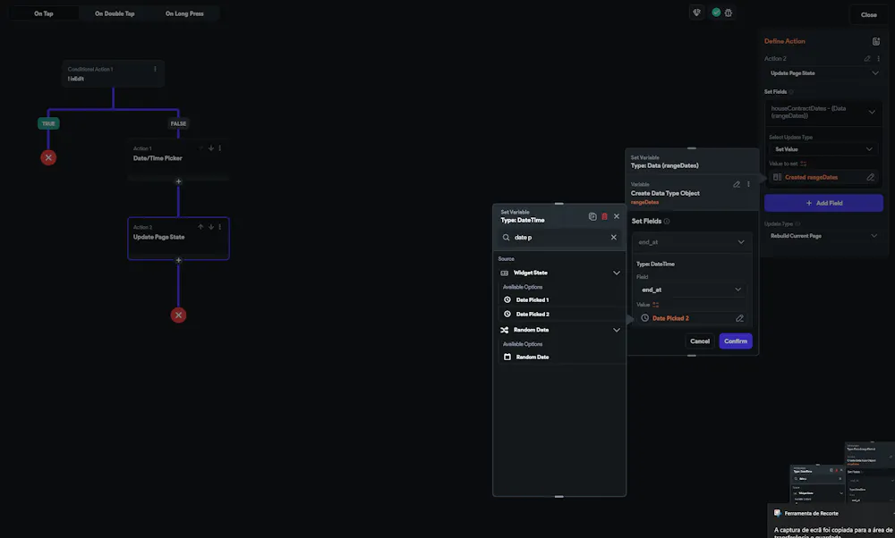Cancel the Set Variable dialog
Image resolution: width=895 pixels, height=538 pixels.
click(x=700, y=341)
